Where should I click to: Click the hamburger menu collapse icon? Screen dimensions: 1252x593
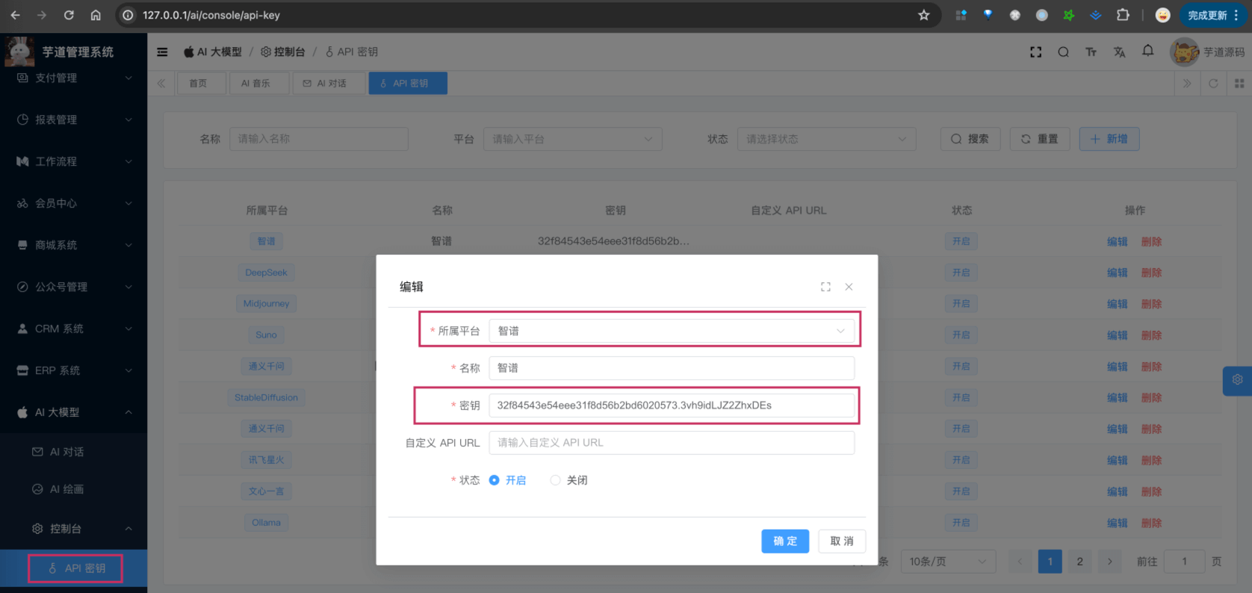[162, 52]
